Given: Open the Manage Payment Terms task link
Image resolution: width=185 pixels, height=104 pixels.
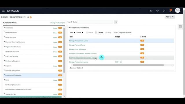Looking at the screenshot, I should click(x=77, y=45).
